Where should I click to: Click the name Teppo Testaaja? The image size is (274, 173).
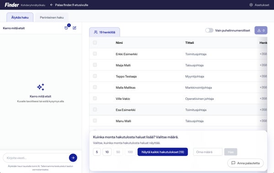[x=126, y=76]
